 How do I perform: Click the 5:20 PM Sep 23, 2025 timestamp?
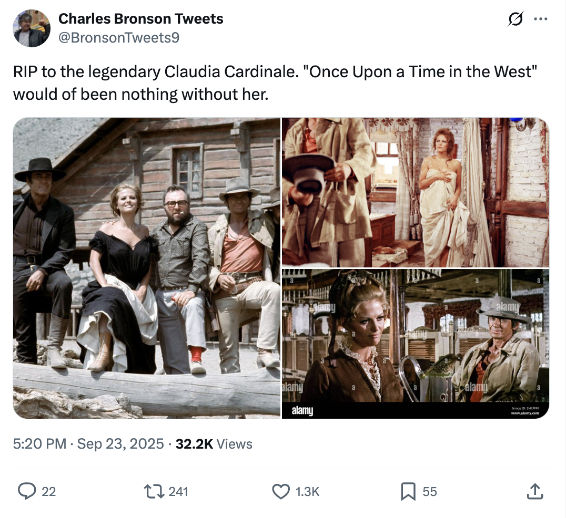tap(88, 444)
